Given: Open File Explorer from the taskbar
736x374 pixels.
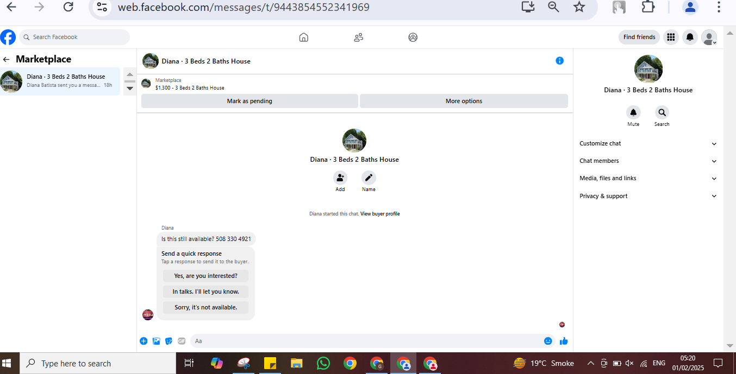Looking at the screenshot, I should click(x=297, y=363).
